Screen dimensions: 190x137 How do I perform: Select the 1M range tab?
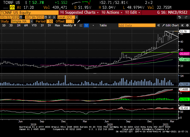pos(18,25)
